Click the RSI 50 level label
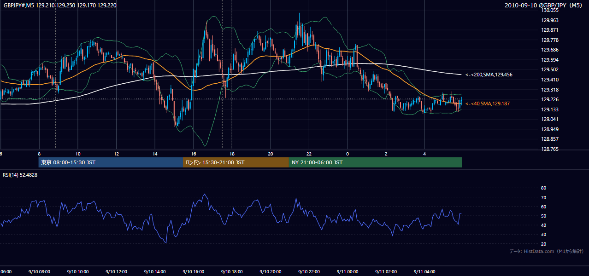589x276 pixels. point(543,216)
